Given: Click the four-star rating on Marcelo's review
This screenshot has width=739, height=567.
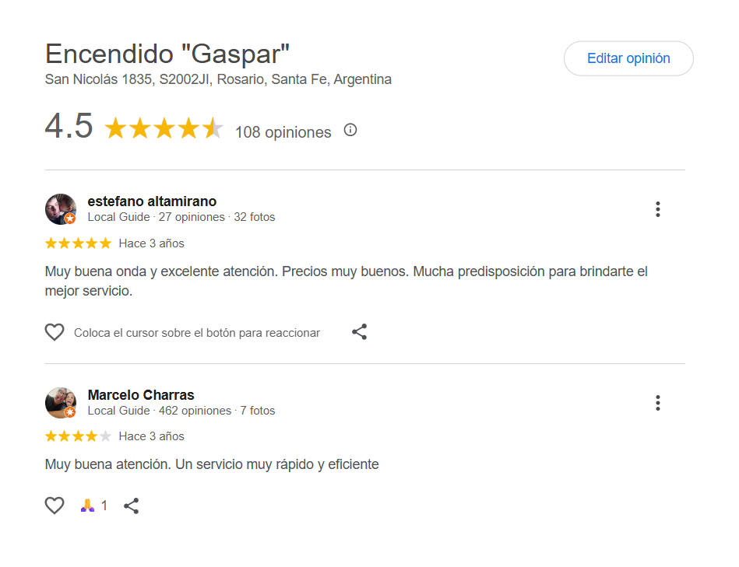Looking at the screenshot, I should click(x=78, y=436).
